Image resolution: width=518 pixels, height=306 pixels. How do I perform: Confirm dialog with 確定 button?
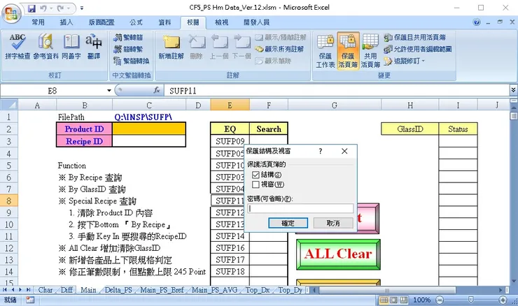(x=288, y=223)
